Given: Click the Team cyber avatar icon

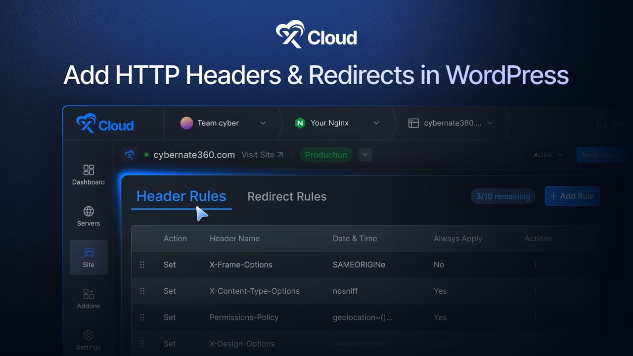Looking at the screenshot, I should (x=186, y=123).
